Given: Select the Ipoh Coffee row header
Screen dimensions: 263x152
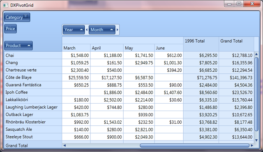Looking at the screenshot, I should coord(33,92).
